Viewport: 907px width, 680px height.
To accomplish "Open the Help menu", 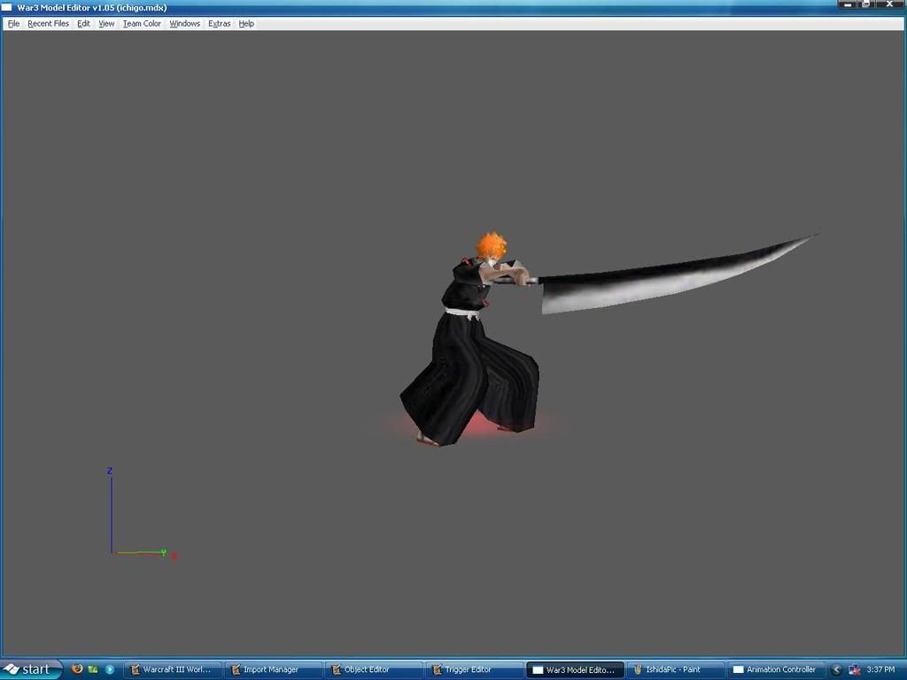I will pyautogui.click(x=246, y=24).
